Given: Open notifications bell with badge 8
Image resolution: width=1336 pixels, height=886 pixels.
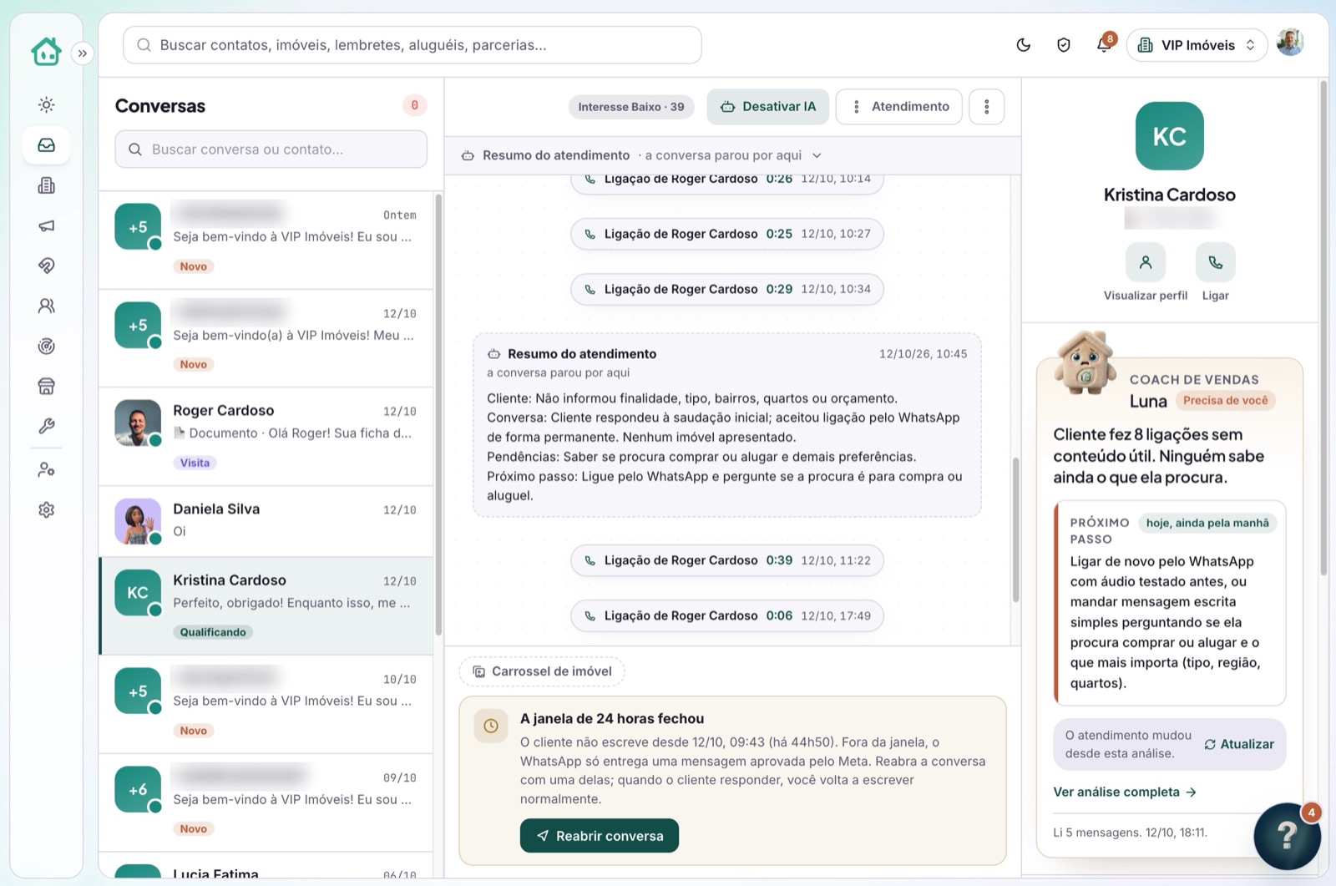Looking at the screenshot, I should (x=1104, y=44).
